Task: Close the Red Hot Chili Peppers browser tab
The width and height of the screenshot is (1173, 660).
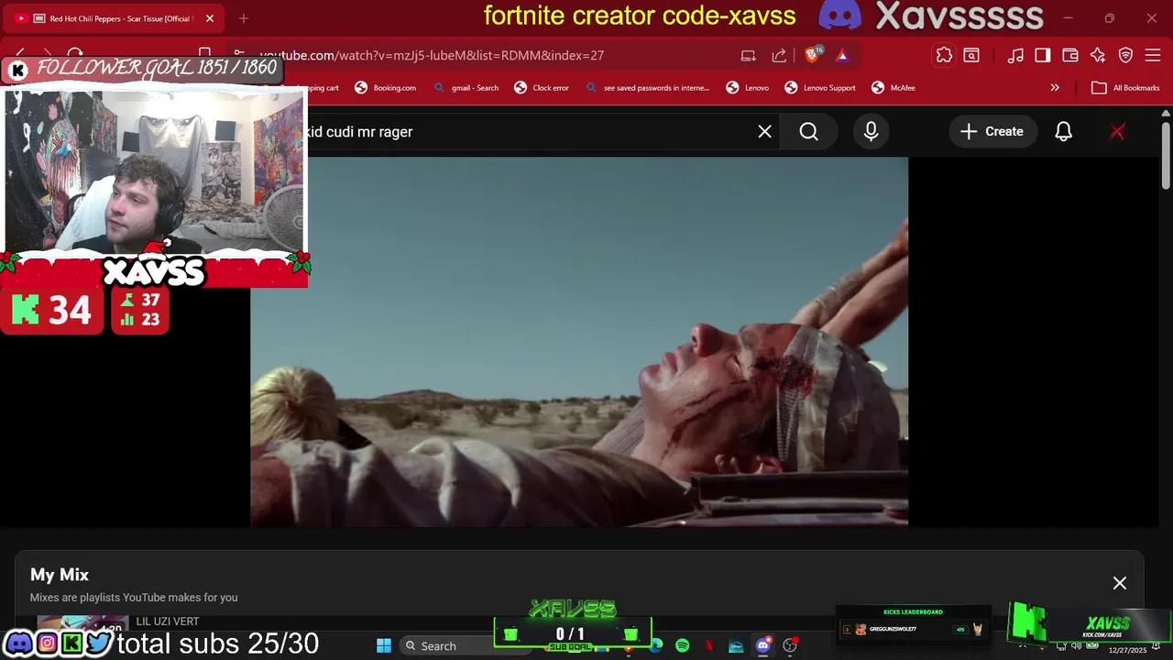Action: coord(210,18)
